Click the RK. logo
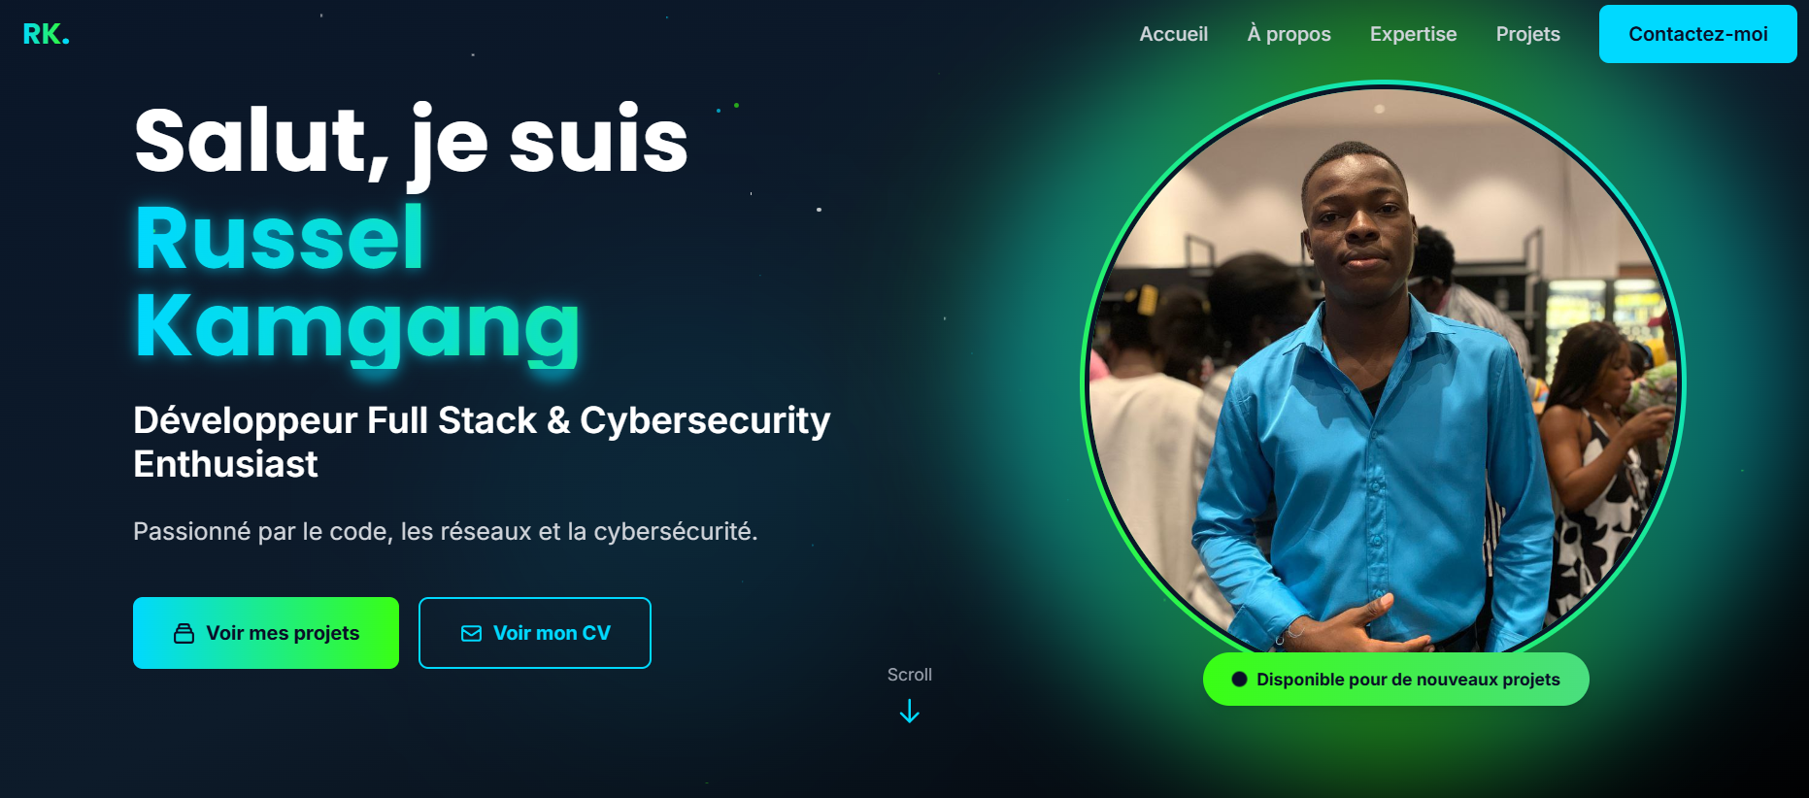 [x=46, y=34]
